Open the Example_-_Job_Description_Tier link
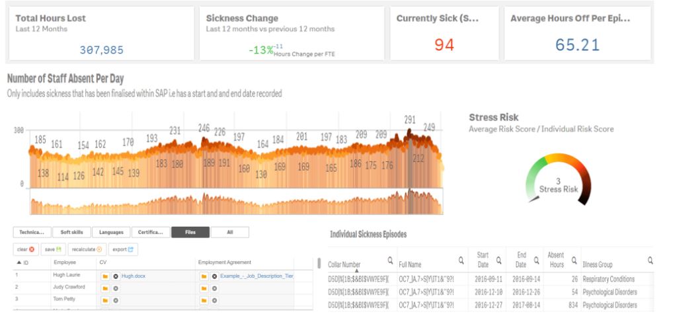The width and height of the screenshot is (675, 326). (x=257, y=276)
